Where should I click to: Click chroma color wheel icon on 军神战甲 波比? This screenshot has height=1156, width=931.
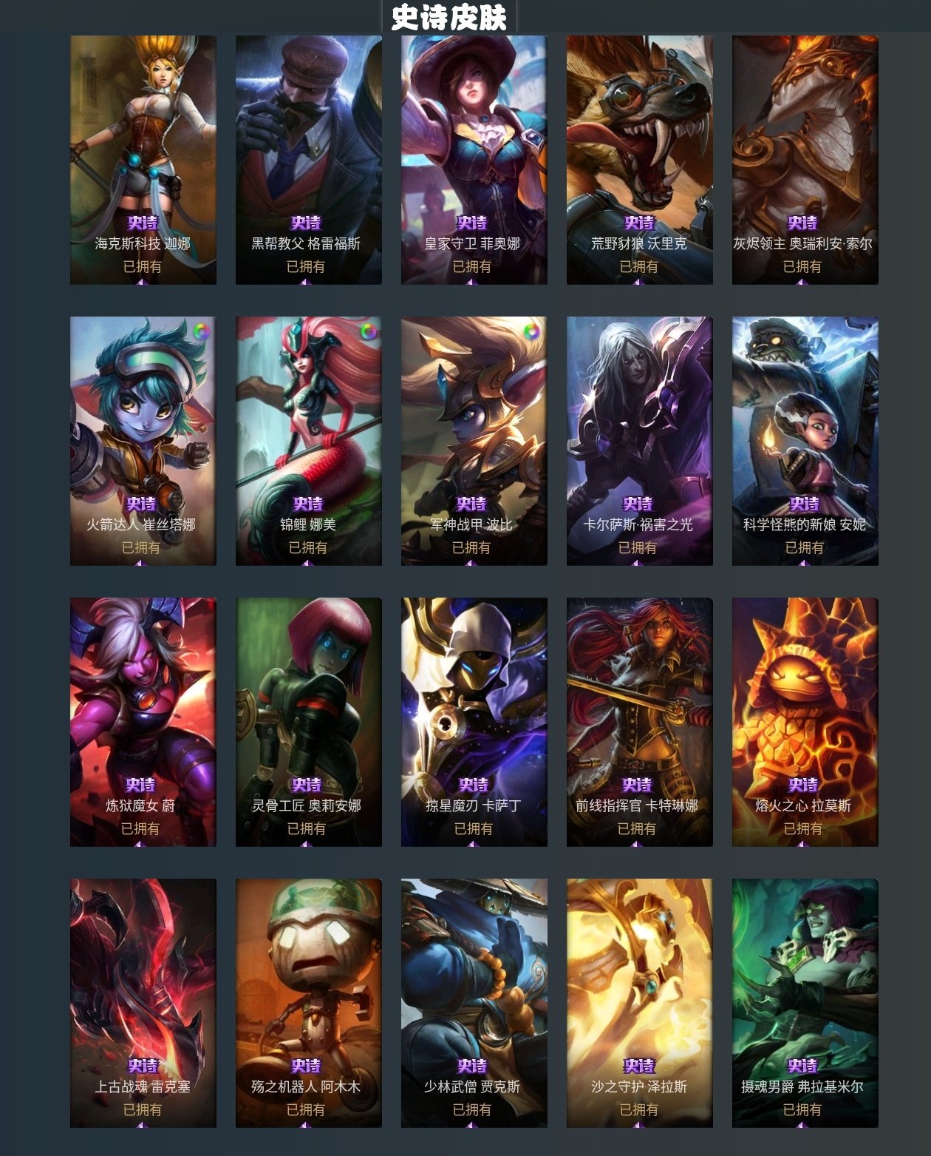click(532, 331)
